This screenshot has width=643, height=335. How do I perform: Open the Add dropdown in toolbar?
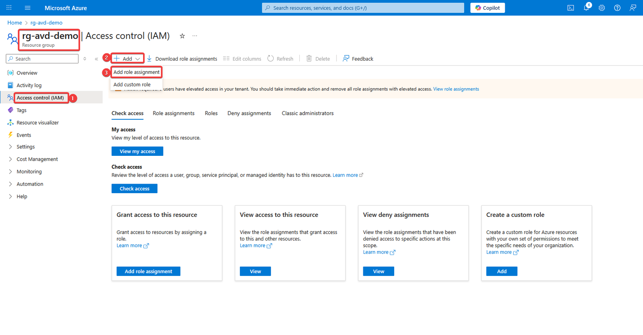point(127,59)
